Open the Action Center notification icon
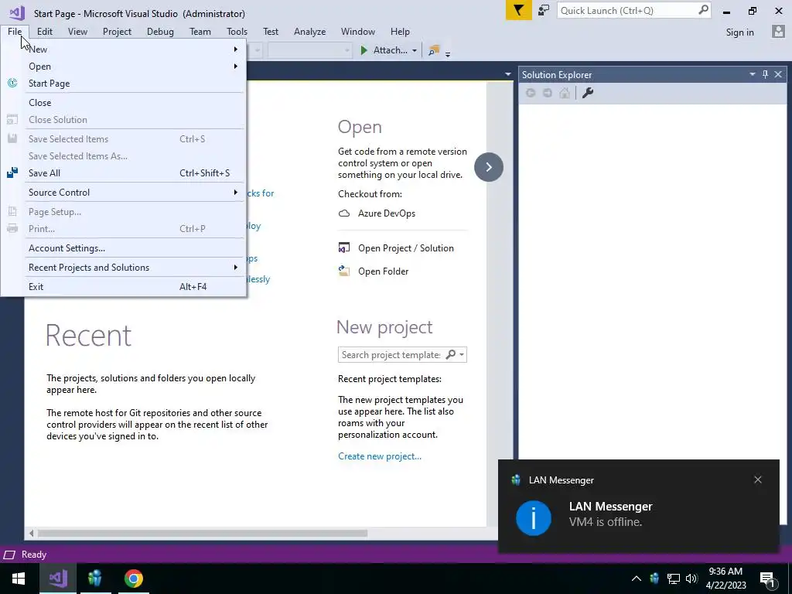The width and height of the screenshot is (792, 594). click(767, 579)
